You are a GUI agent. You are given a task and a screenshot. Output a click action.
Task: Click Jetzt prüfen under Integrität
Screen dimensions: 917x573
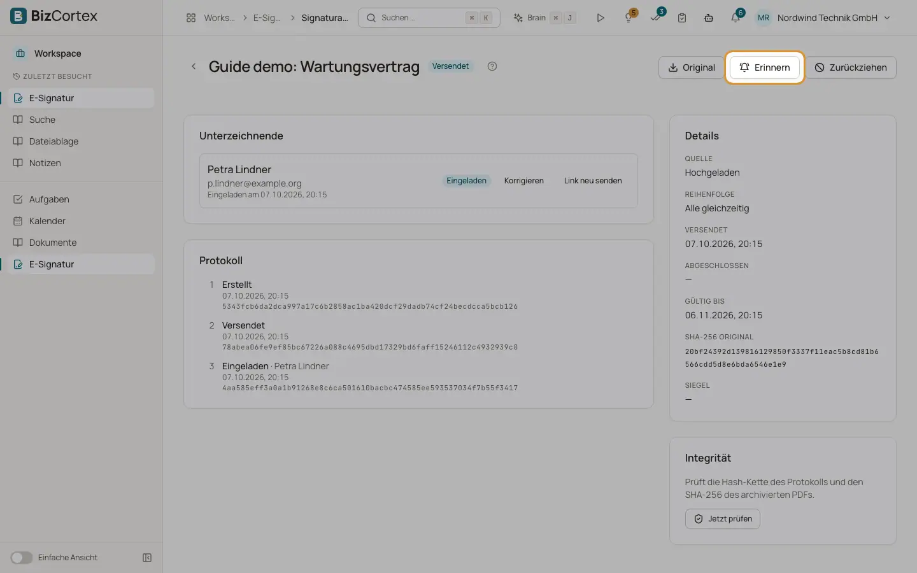click(723, 519)
